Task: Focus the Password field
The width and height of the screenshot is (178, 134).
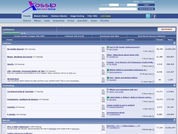Action: [132, 5]
